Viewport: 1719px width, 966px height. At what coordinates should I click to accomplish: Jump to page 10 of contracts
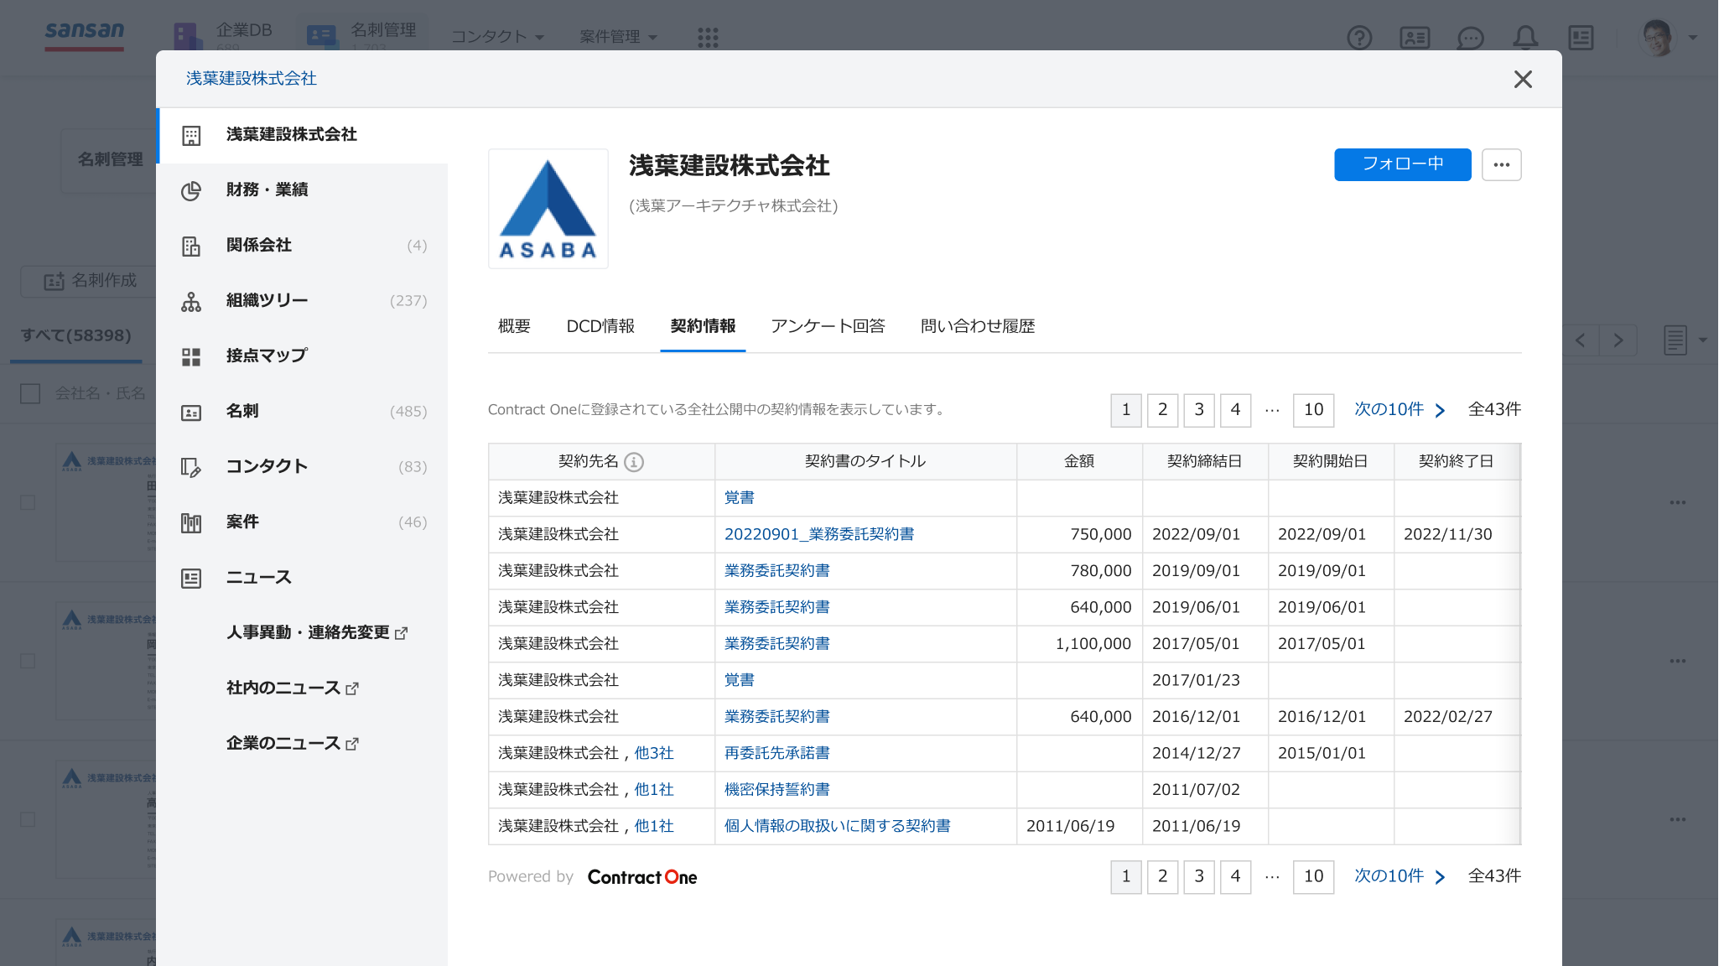pyautogui.click(x=1313, y=410)
